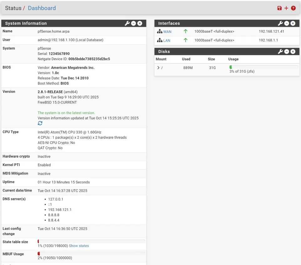Select the serial number 1234567890
This screenshot has width=301, height=265.
pyautogui.click(x=59, y=54)
